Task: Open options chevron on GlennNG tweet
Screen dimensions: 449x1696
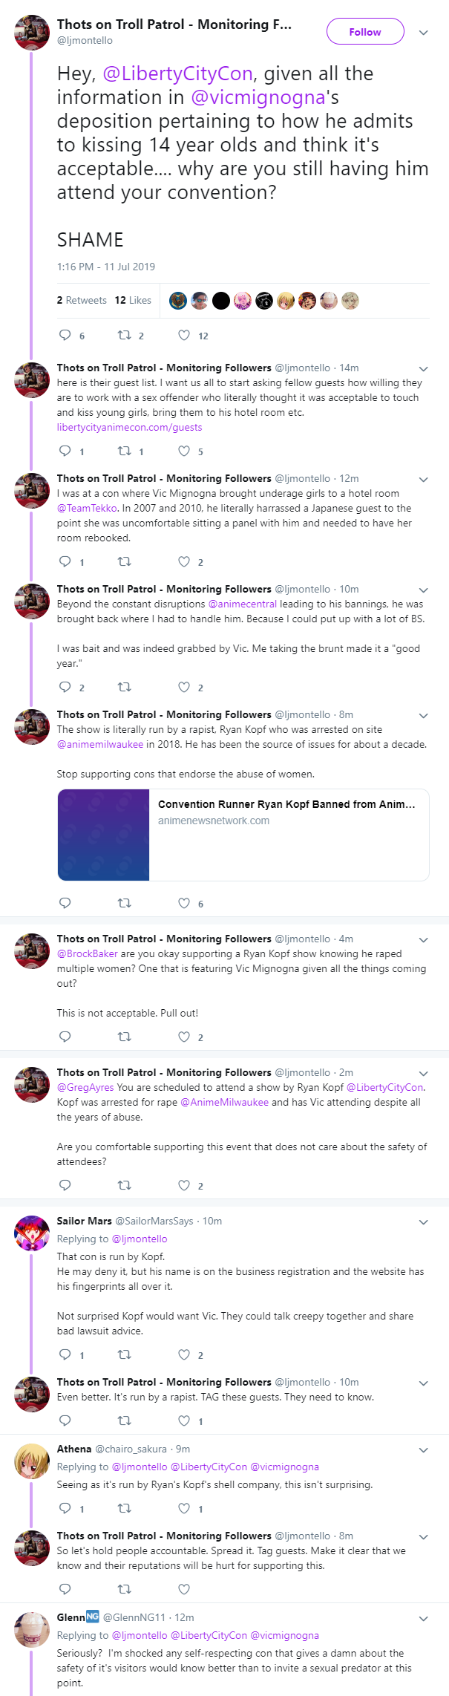Action: coord(423,1619)
